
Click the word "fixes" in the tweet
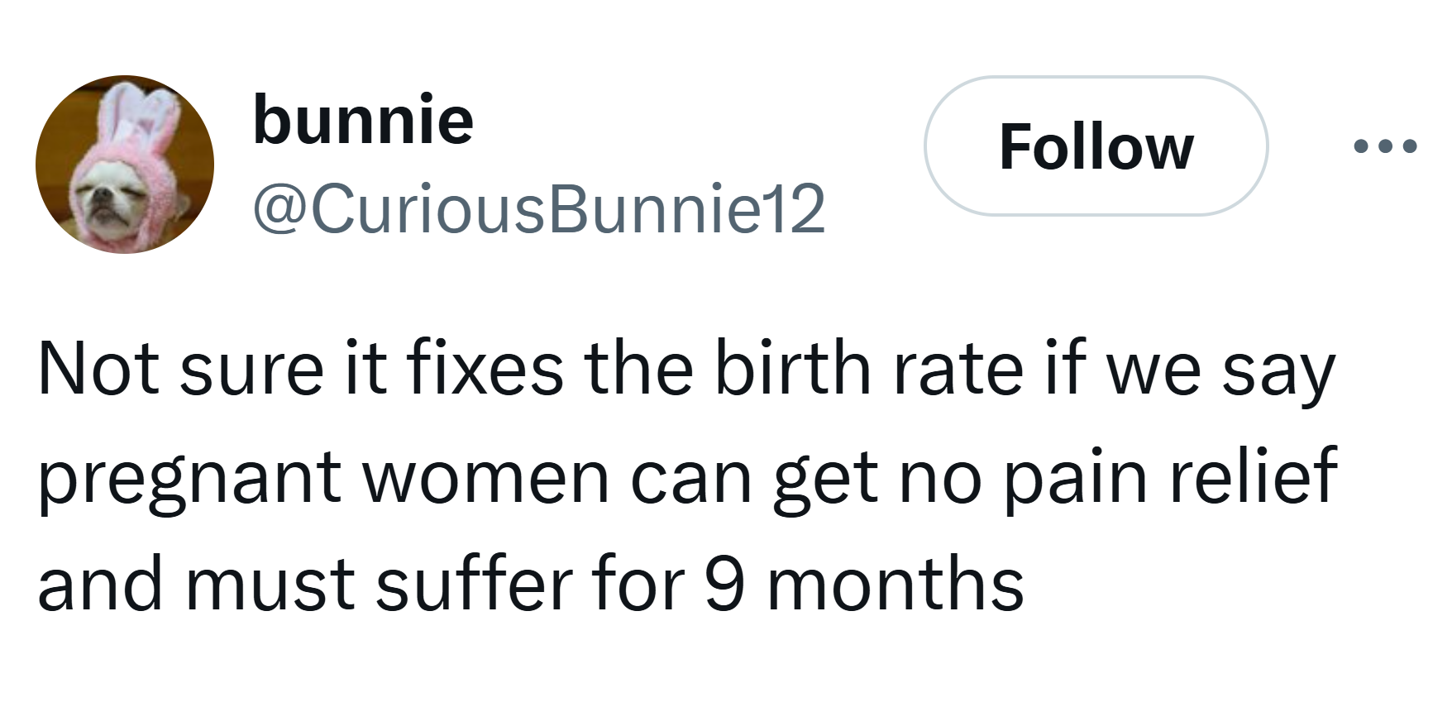[x=485, y=369]
